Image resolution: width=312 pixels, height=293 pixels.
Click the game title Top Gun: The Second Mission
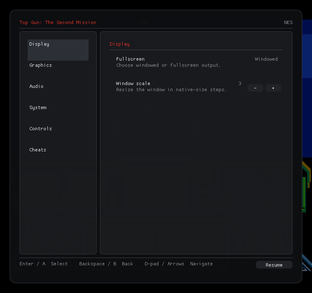coord(58,22)
